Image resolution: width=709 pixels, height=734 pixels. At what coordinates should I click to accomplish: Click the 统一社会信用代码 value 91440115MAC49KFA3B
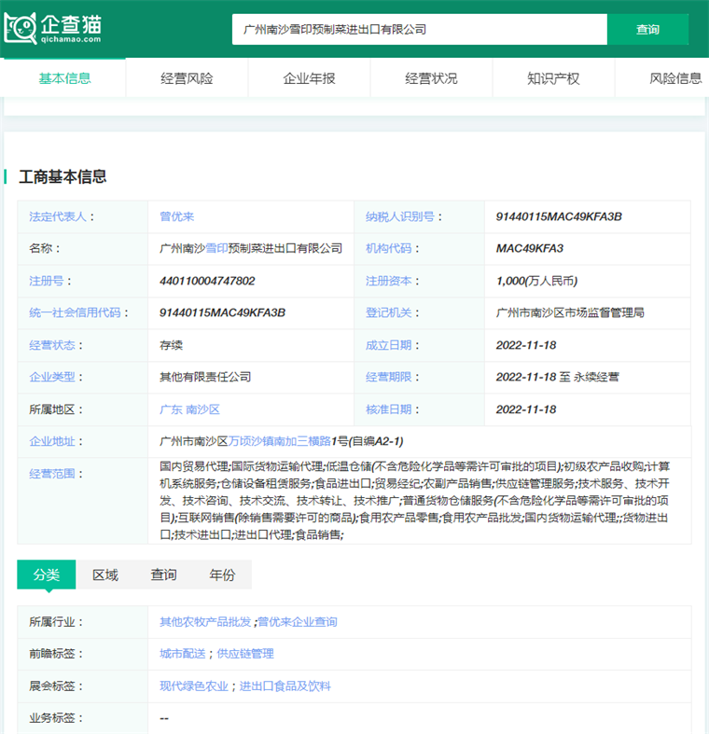pos(222,312)
